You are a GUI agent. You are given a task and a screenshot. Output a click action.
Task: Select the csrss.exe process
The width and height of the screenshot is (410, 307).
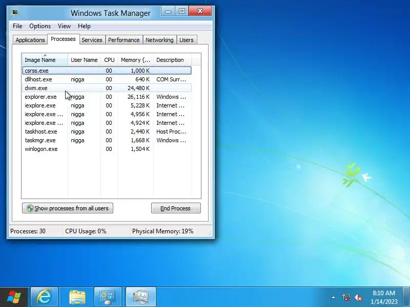coord(107,71)
